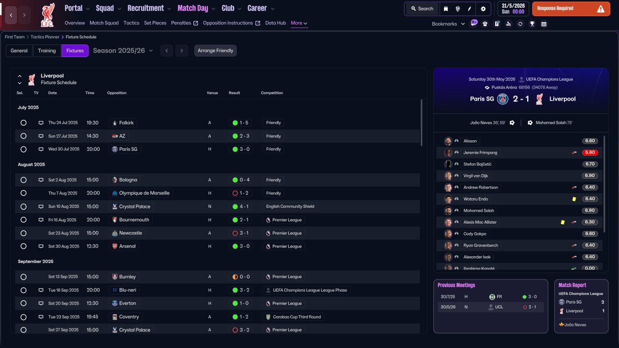Switch to the General tab
The image size is (619, 348).
(19, 51)
